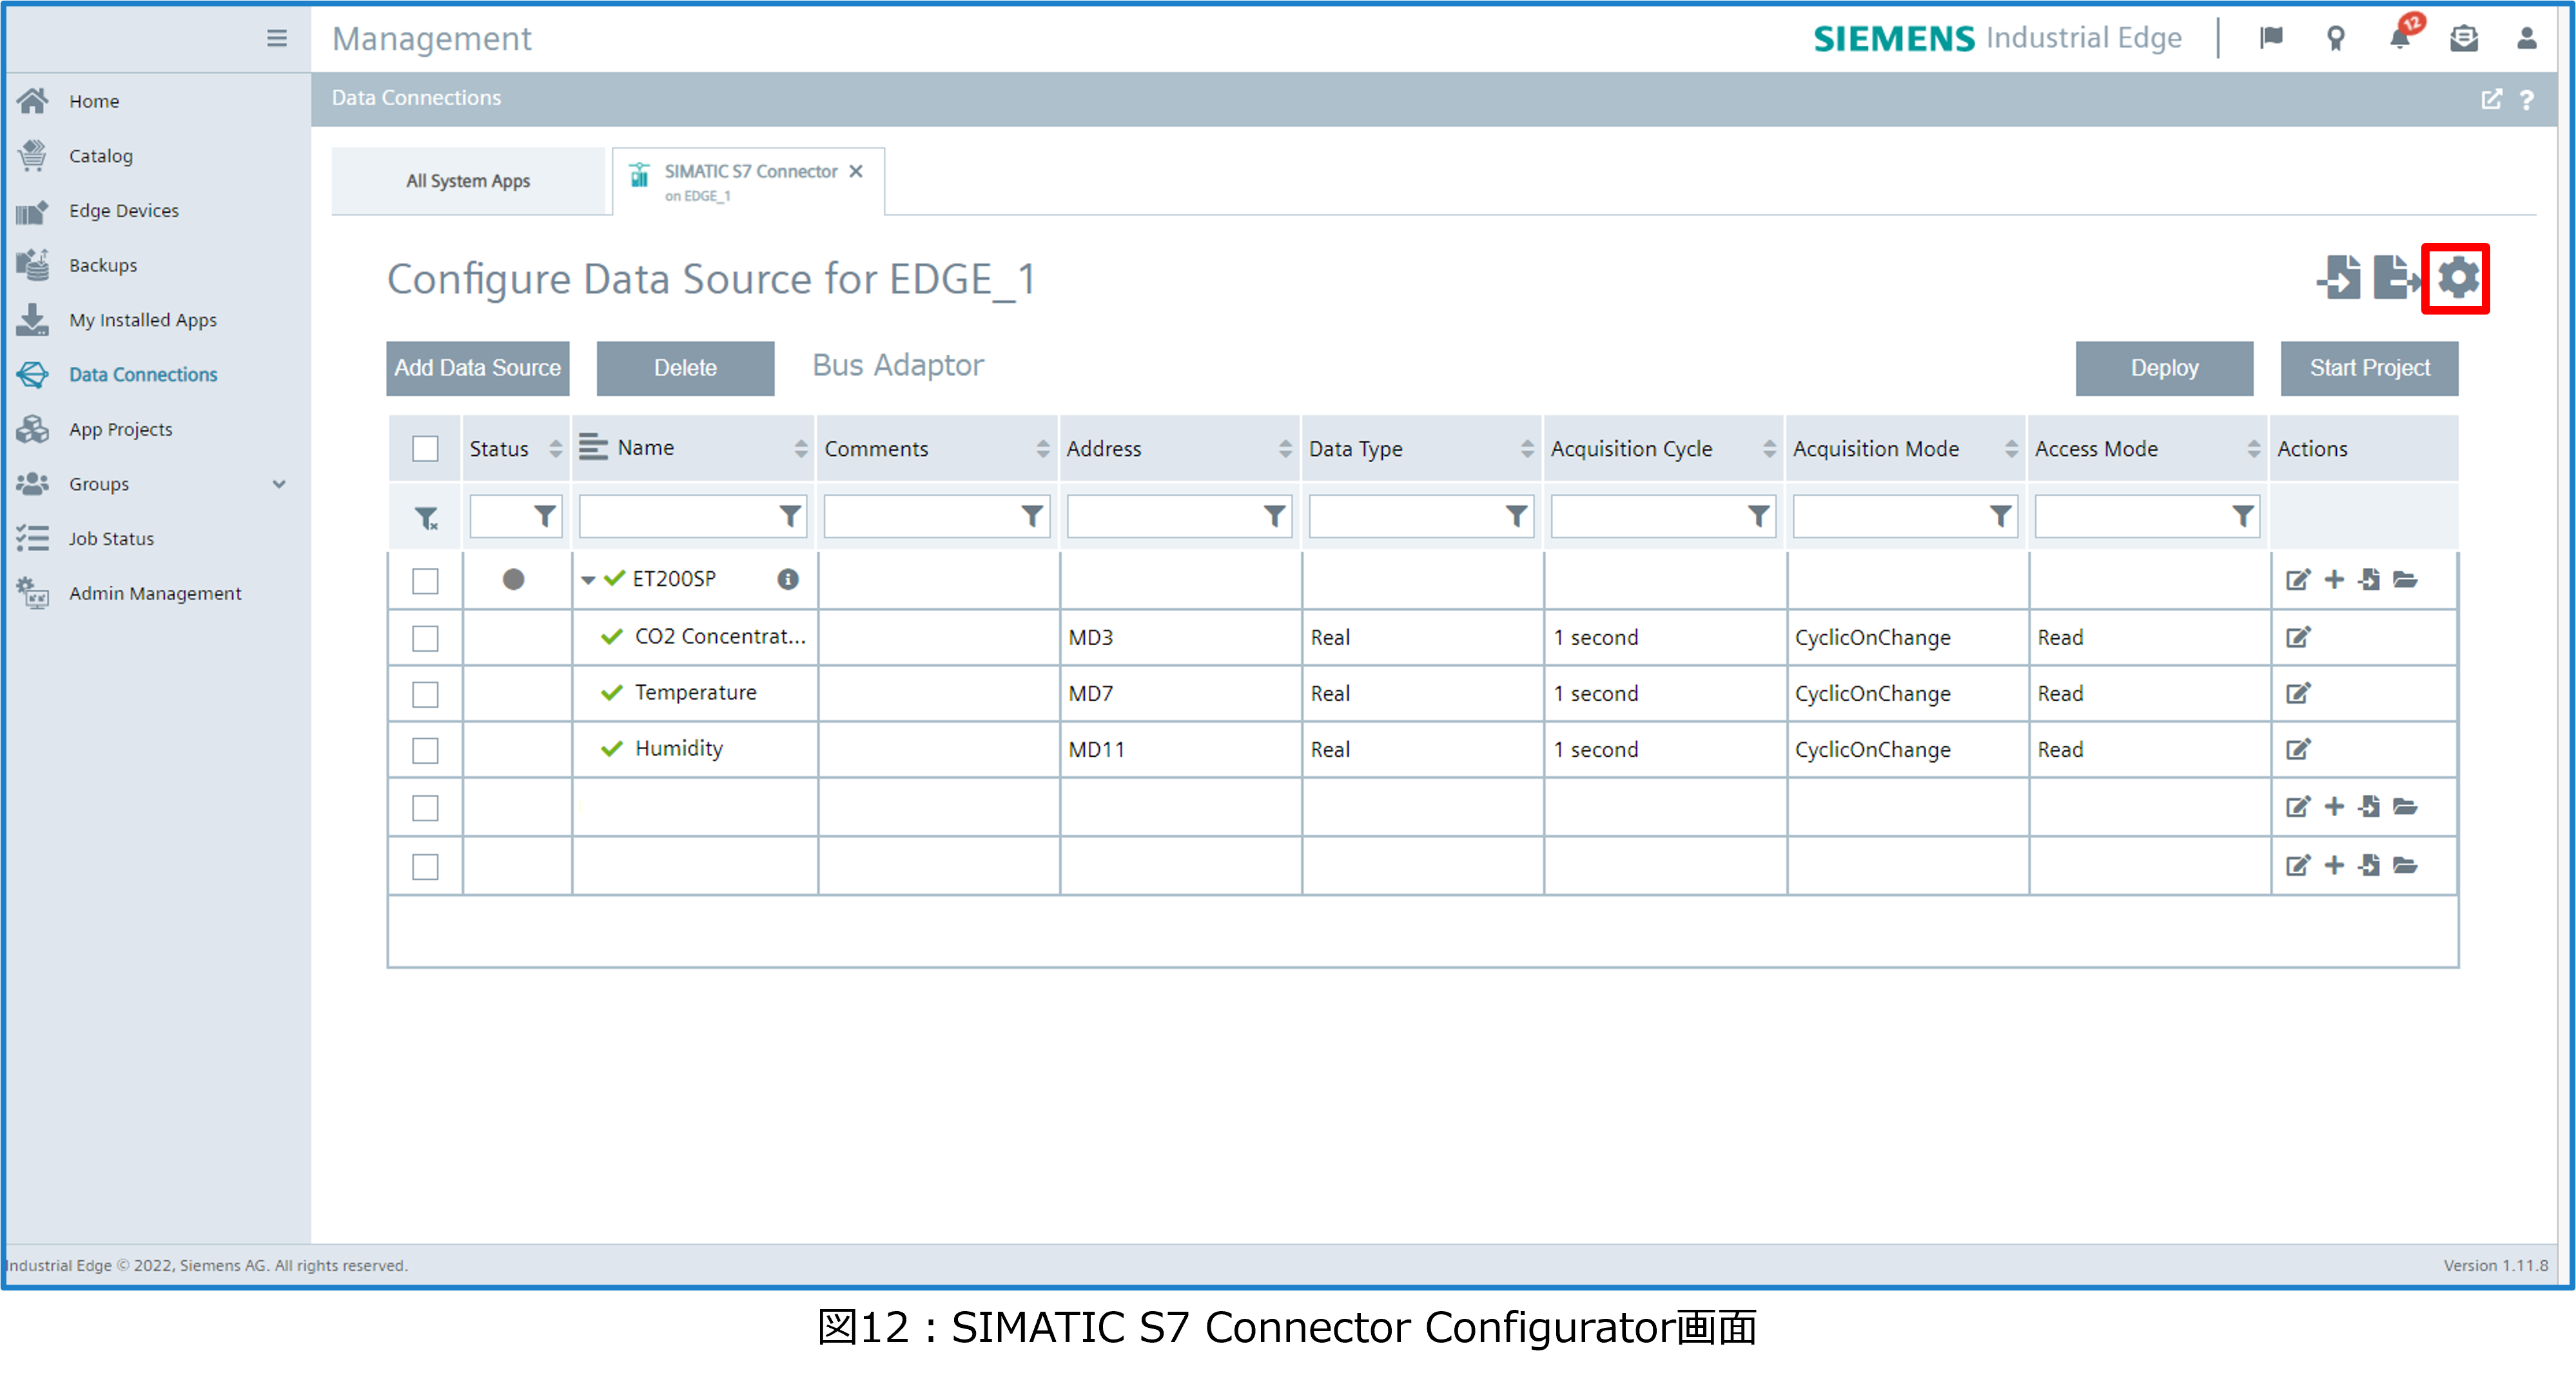Image resolution: width=2576 pixels, height=1382 pixels.
Task: Open notifications bell in header
Action: click(x=2399, y=38)
